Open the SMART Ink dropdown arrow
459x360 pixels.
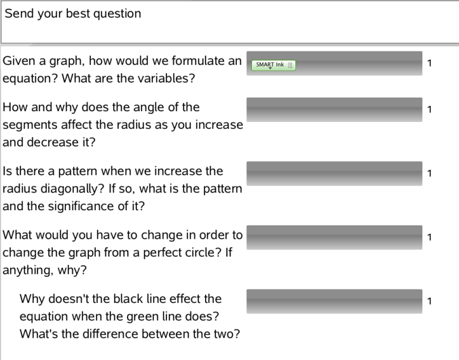coord(270,69)
